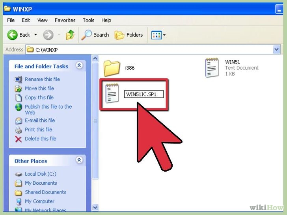Click the WIN51IC.SP1 file icon
The width and height of the screenshot is (287, 215).
[x=112, y=93]
